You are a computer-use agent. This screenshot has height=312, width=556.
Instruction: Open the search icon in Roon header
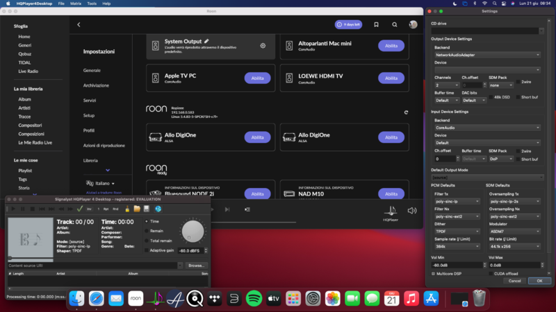click(395, 25)
